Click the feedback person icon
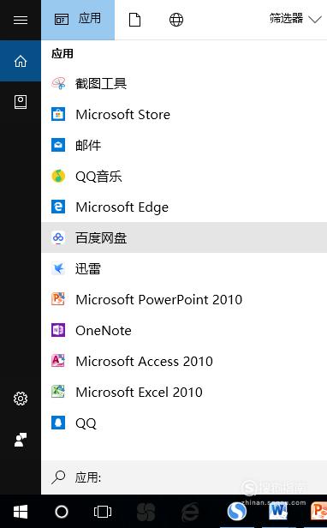This screenshot has width=327, height=528. click(x=21, y=440)
